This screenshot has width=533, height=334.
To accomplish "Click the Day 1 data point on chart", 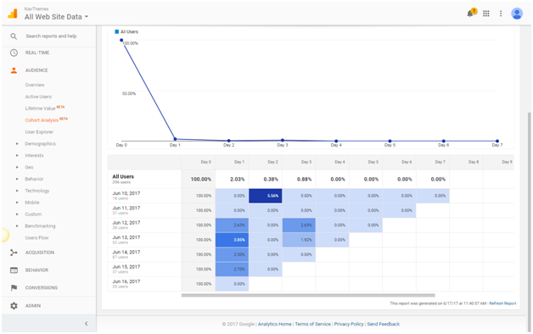I will tap(175, 139).
